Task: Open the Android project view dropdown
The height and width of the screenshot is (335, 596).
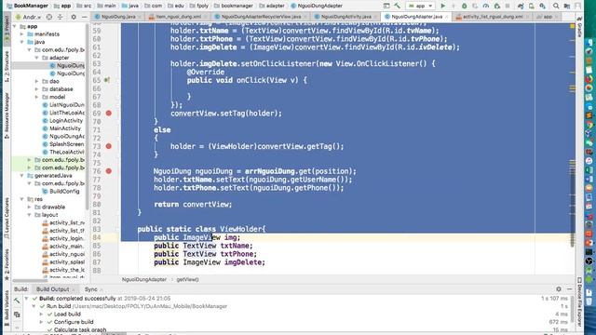Action: click(x=29, y=17)
